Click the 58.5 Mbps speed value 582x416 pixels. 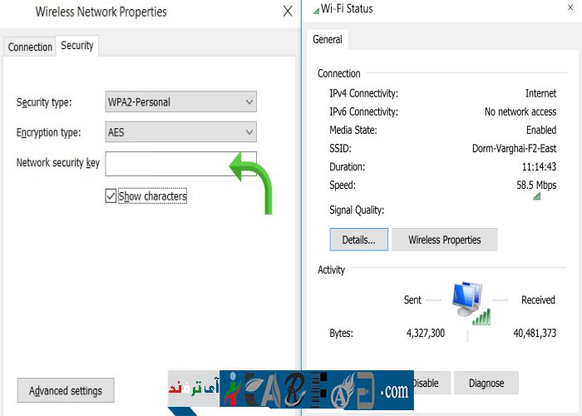point(536,185)
